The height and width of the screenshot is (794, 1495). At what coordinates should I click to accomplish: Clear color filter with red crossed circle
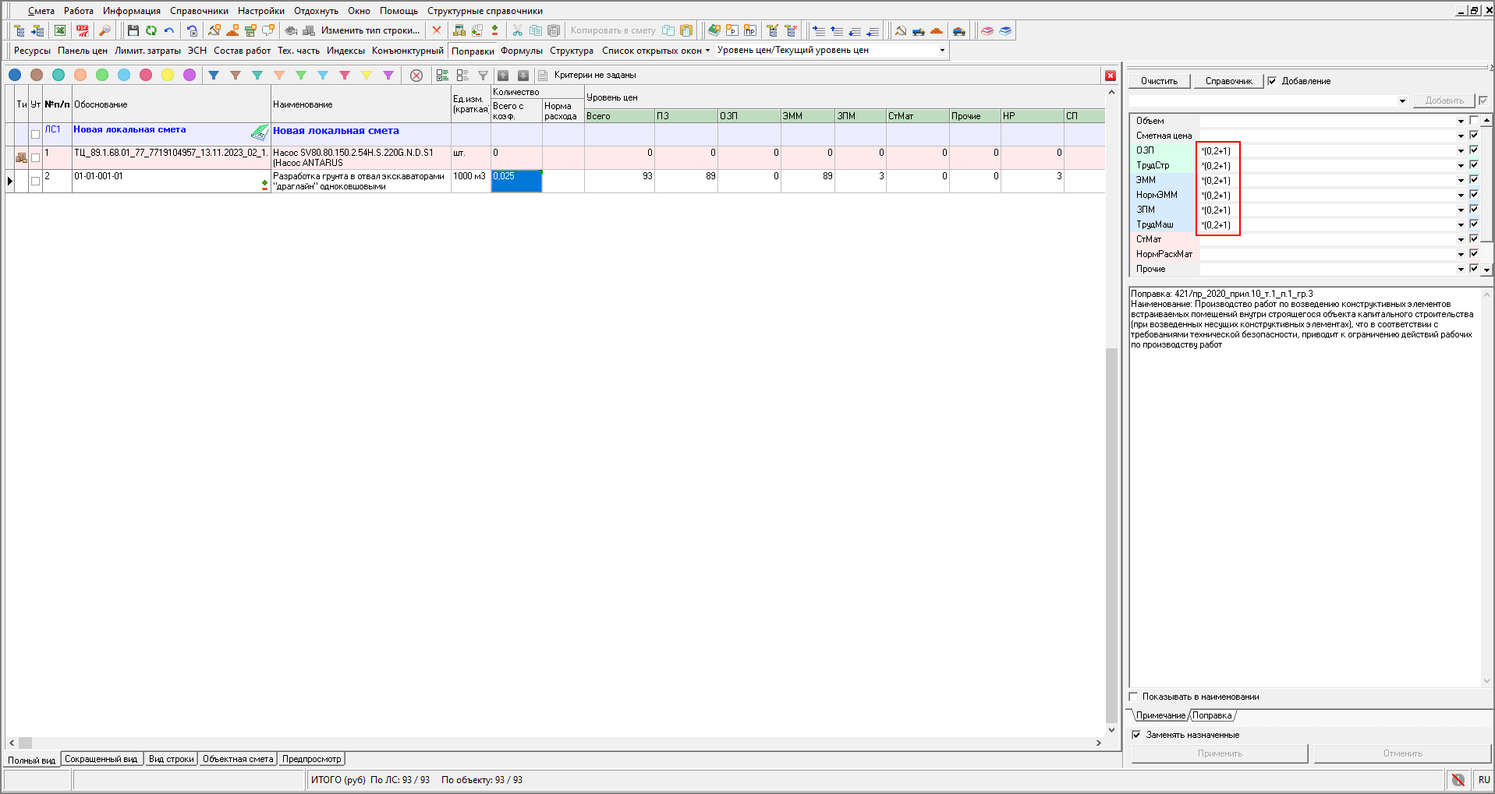pos(416,76)
